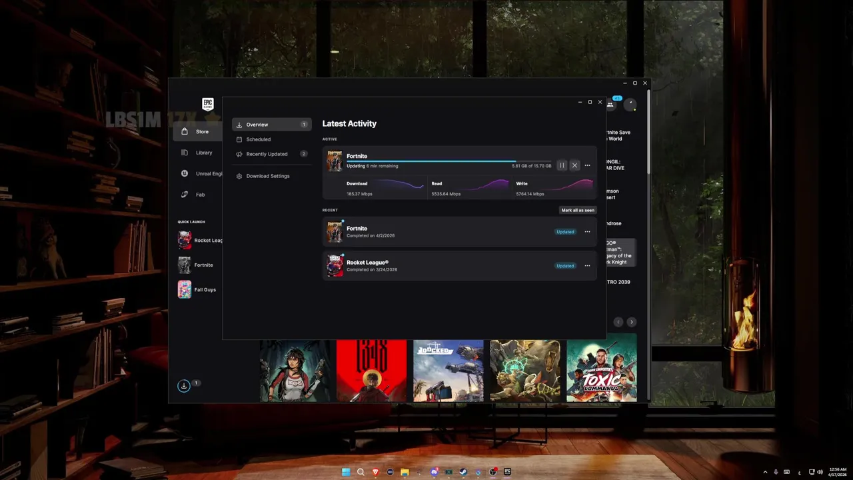Open the Windows Start menu
Viewport: 853px width, 480px height.
tap(346, 472)
